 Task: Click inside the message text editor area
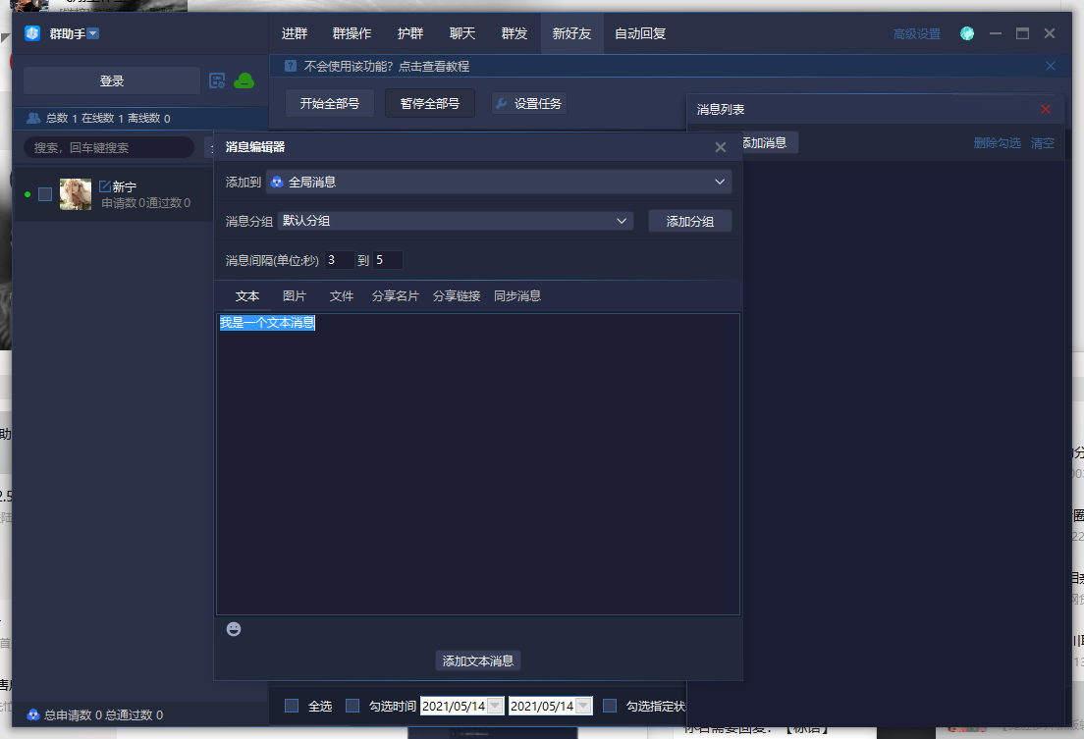(x=478, y=464)
